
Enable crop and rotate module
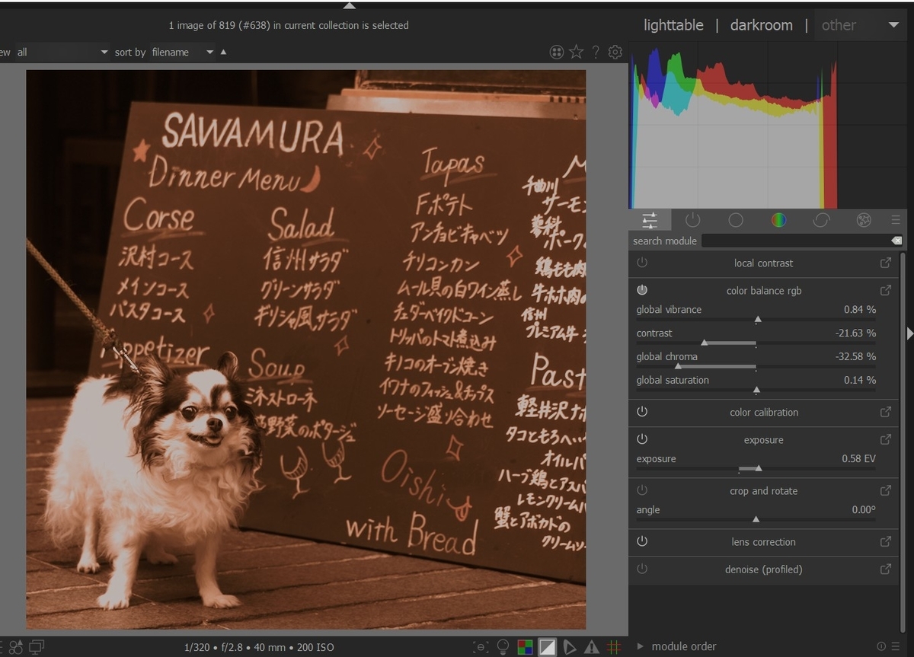point(642,490)
